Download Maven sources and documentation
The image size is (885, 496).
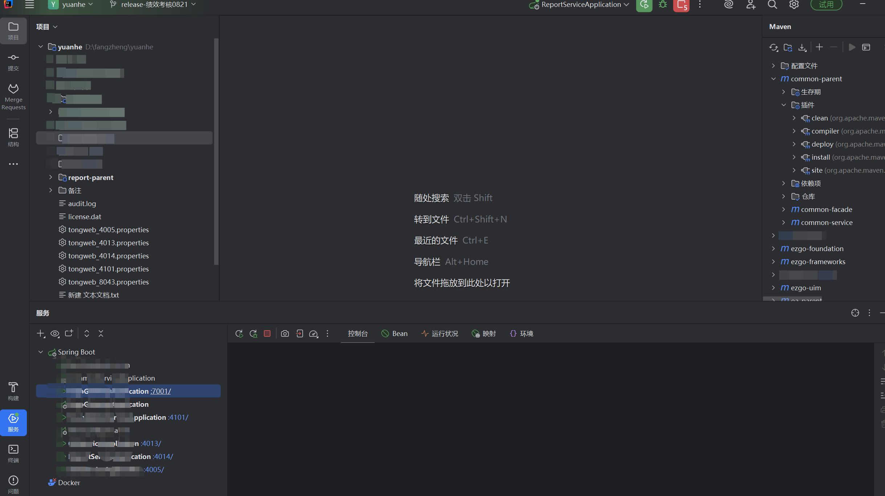point(802,48)
